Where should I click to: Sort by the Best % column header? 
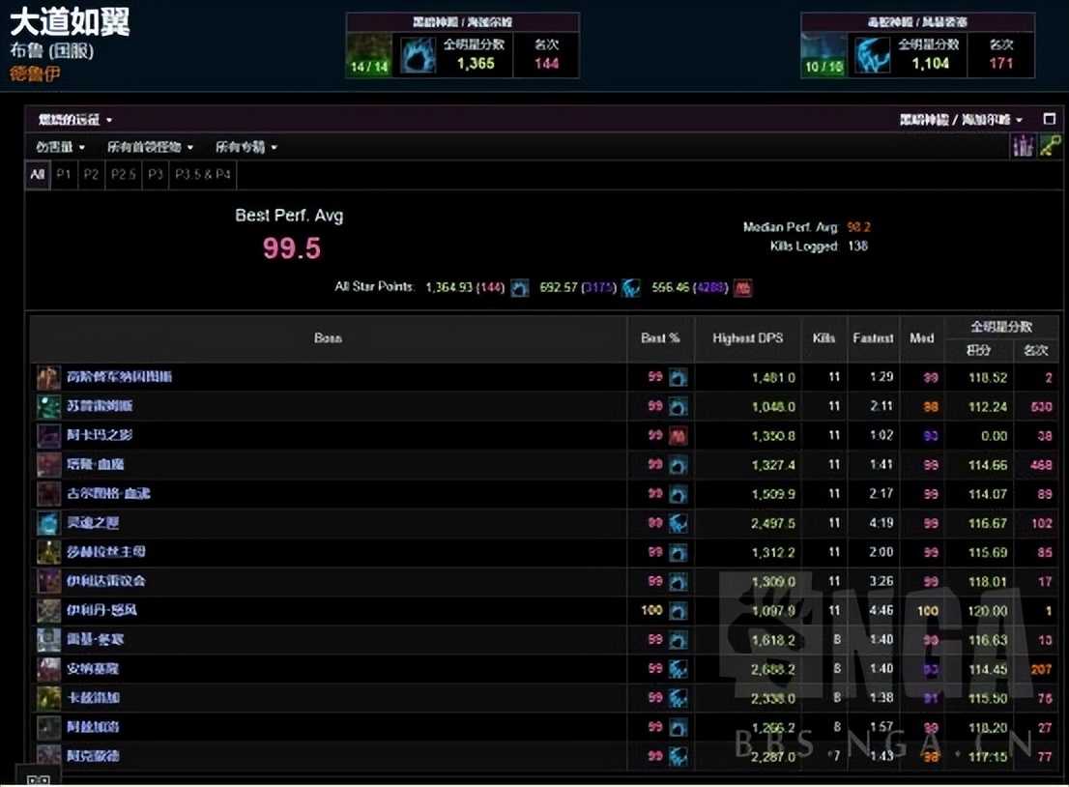[660, 338]
